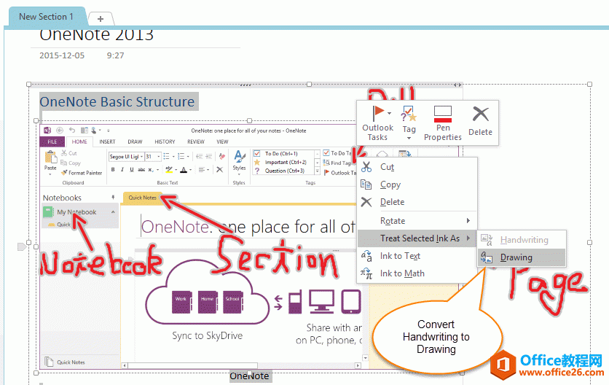Select Ink to Text in context menu
609x385 pixels.
417,256
